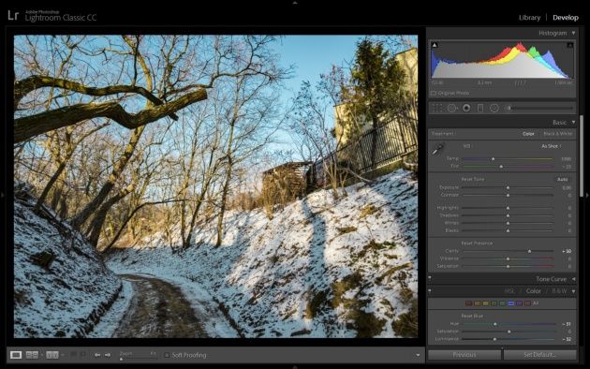Switch to Before/After Y|Y view
Image resolution: width=590 pixels, height=369 pixels.
(52, 355)
